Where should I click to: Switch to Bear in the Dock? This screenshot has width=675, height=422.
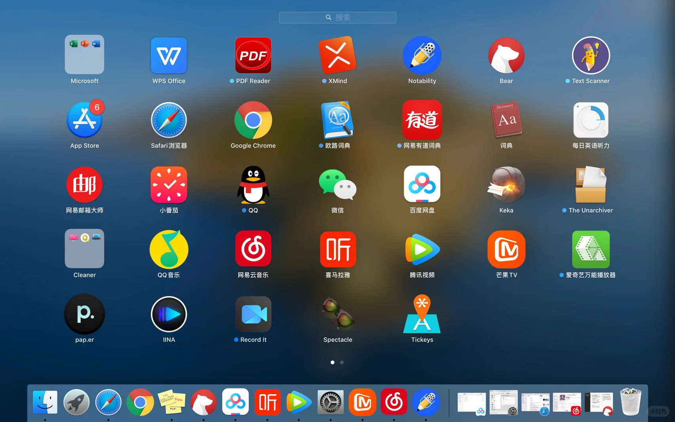(x=203, y=402)
